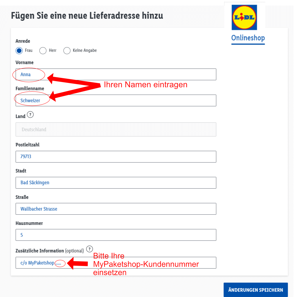Choose the Keine Angabe option
Viewport: 294px width, 297px height.
pos(67,50)
